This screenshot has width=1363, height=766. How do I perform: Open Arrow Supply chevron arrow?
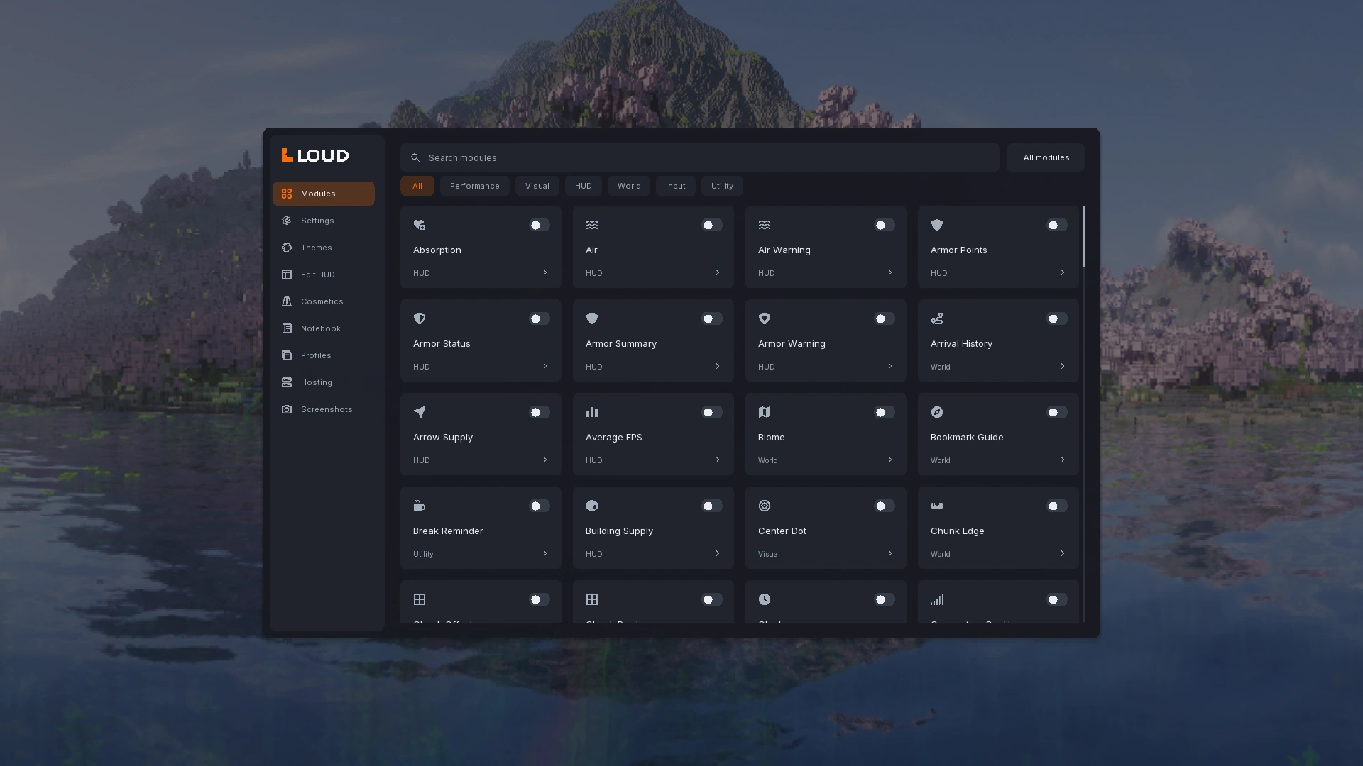pos(545,460)
